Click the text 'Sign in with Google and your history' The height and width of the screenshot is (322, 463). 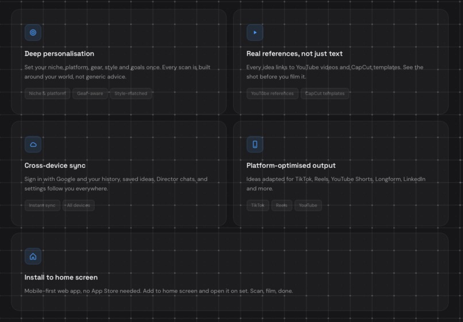click(x=116, y=184)
